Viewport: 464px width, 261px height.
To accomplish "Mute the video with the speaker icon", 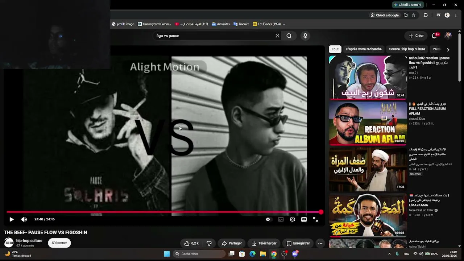I will [x=24, y=219].
